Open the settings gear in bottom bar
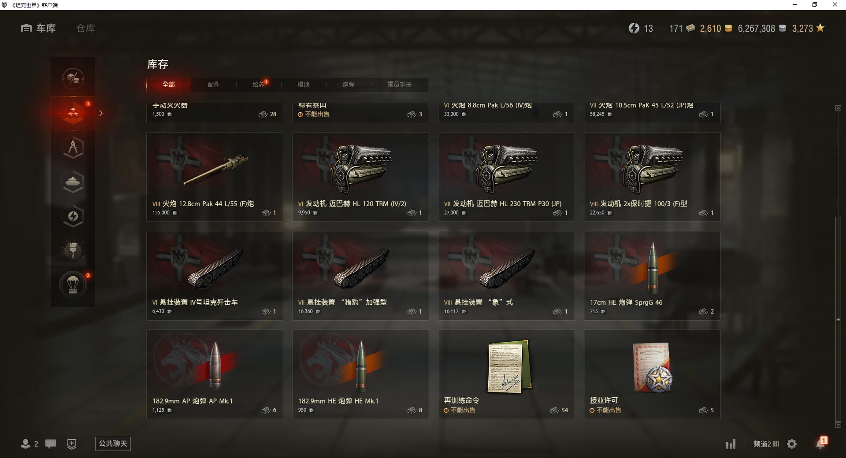The image size is (846, 458). click(792, 444)
